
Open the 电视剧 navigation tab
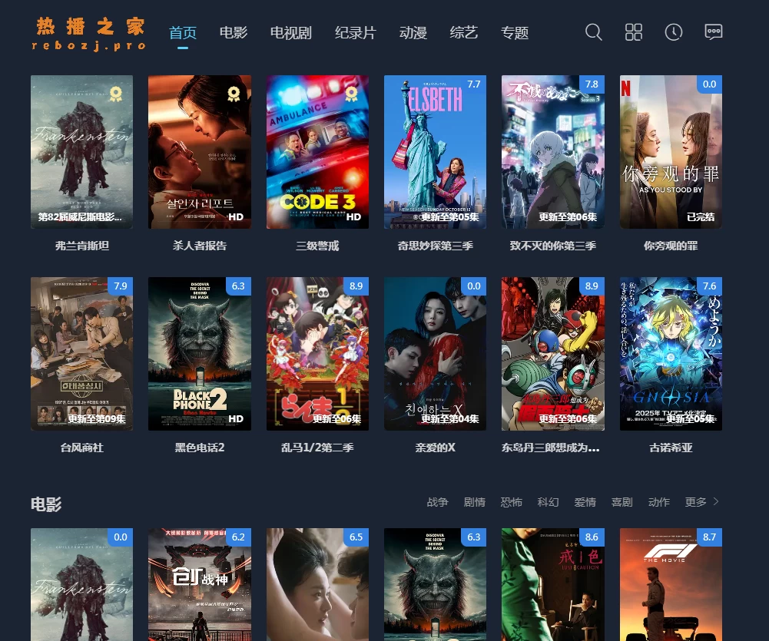coord(290,33)
